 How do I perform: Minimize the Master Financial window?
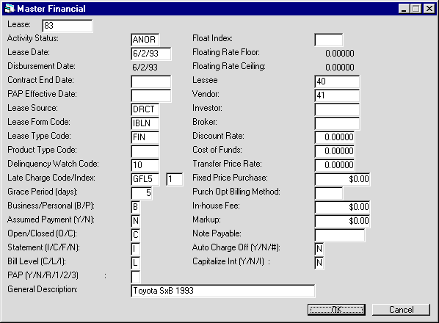(404, 9)
